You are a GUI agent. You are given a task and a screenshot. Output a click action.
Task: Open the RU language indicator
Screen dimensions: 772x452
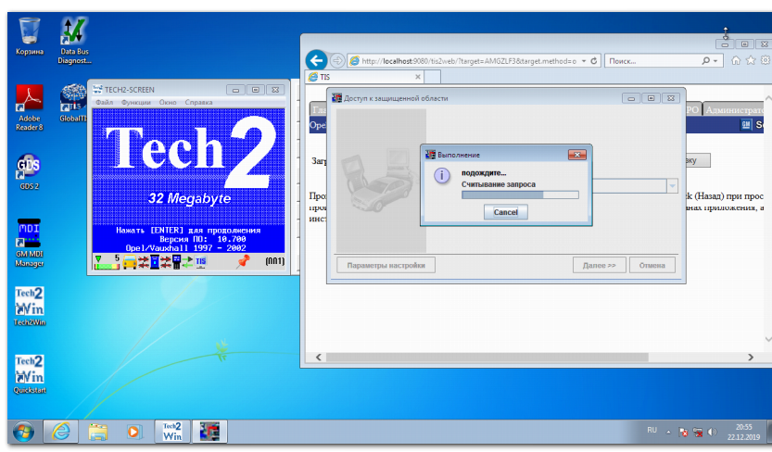point(652,431)
